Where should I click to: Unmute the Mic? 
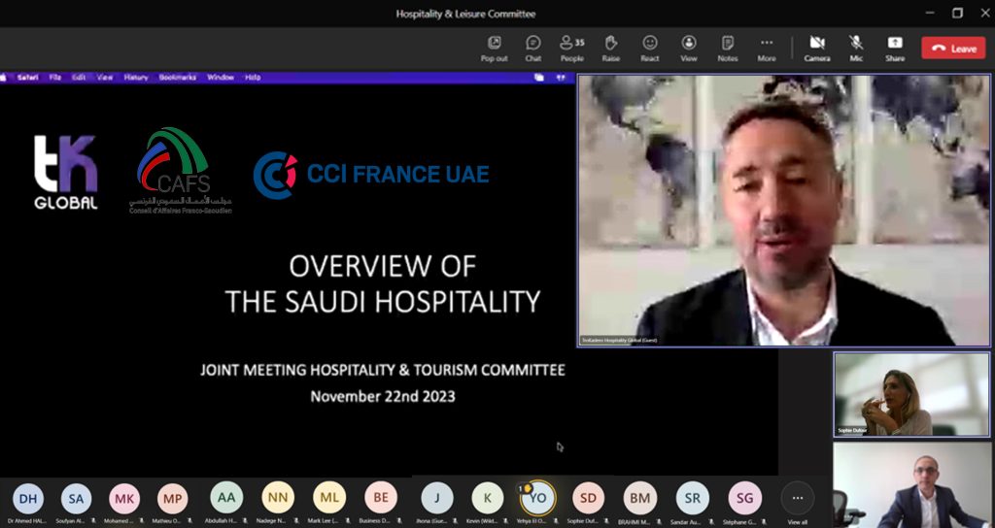point(856,49)
